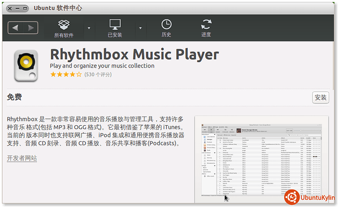Open the 历史 (History) clock view

click(x=166, y=28)
